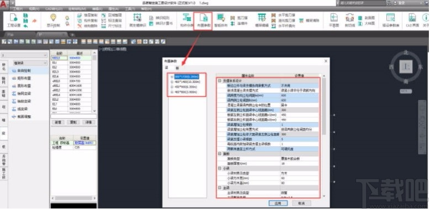Select the 尺寸标注 dimension tool
Screen dimensions: 430x209
tap(112, 26)
